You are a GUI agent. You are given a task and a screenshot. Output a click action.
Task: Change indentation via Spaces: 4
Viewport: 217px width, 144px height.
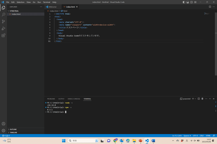187,136
